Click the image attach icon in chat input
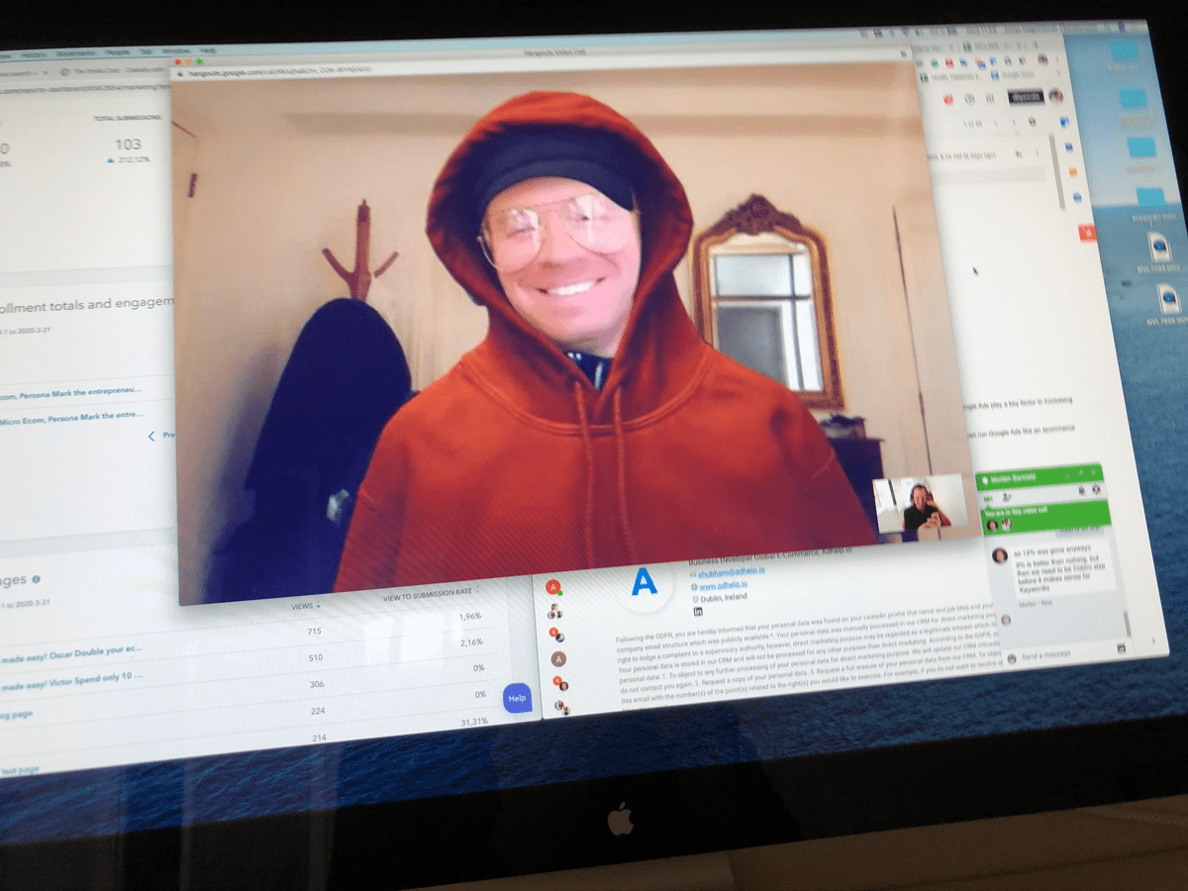 pos(1121,648)
